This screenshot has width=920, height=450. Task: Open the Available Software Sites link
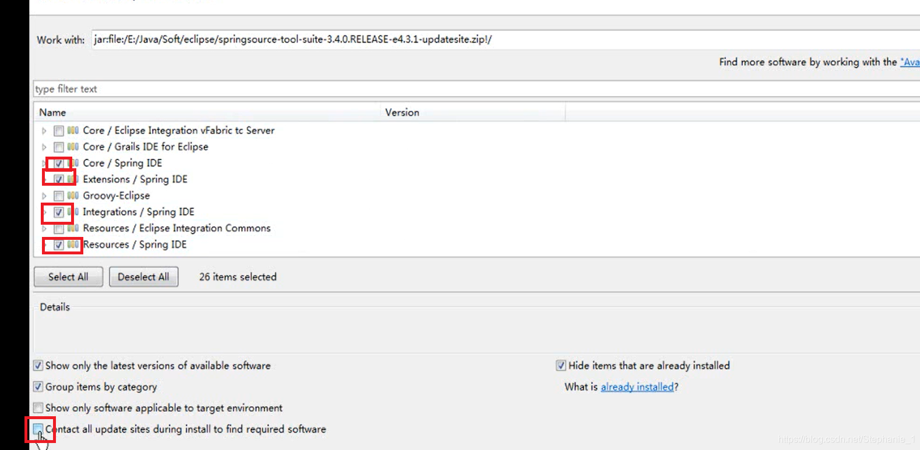pos(910,62)
